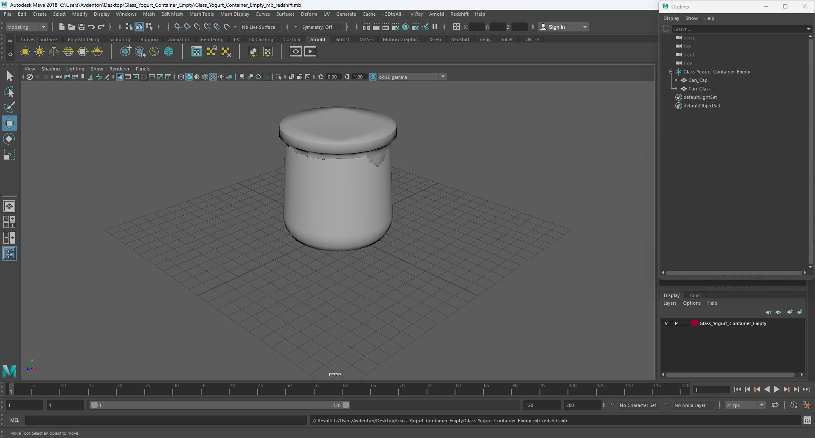Pick the Scale tool
The height and width of the screenshot is (438, 815).
coord(9,154)
